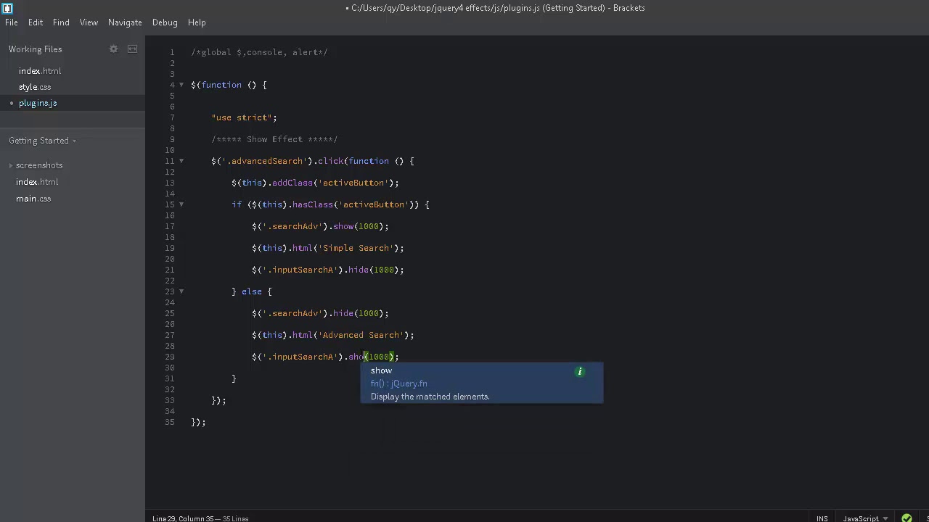Image resolution: width=929 pixels, height=522 pixels.
Task: Click line number 35 in the gutter
Action: [170, 422]
